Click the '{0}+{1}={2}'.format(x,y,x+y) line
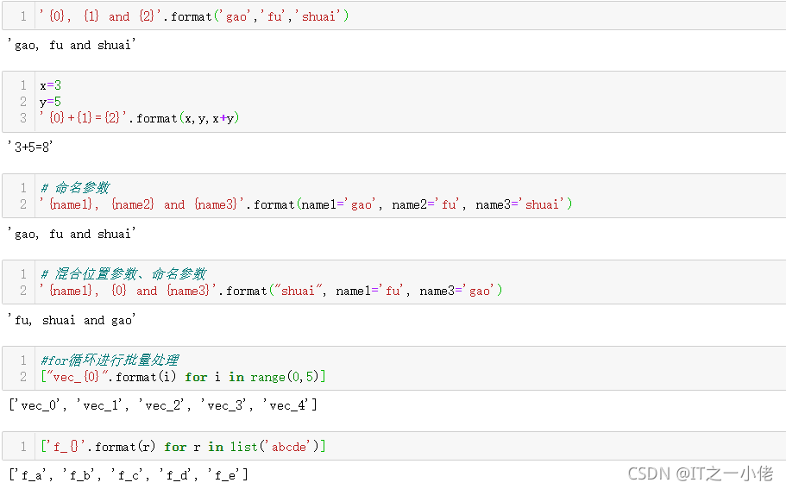 [140, 118]
